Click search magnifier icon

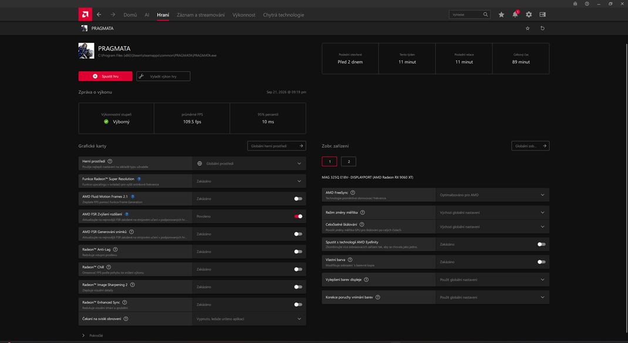[x=485, y=15]
